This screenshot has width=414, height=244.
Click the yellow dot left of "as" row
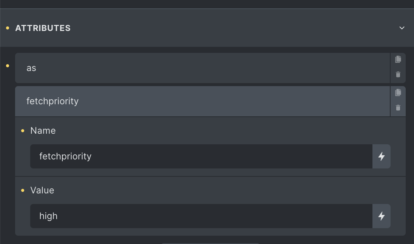(8, 66)
